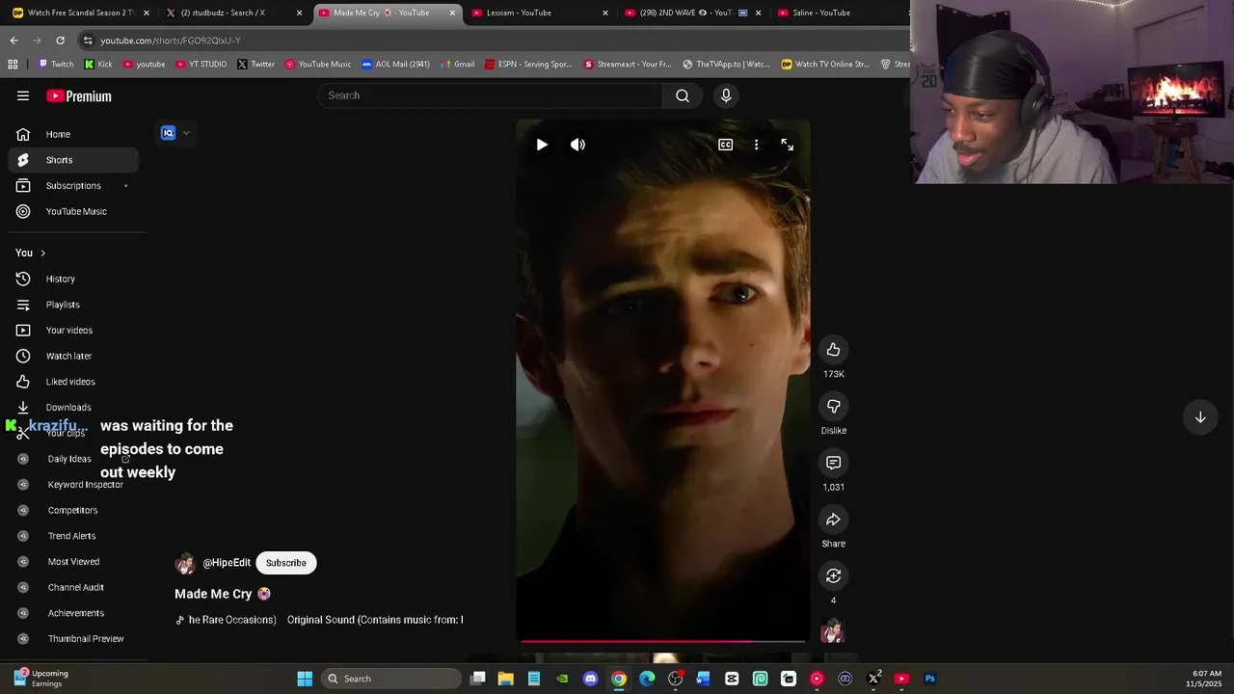The image size is (1234, 694).
Task: Go back in browser history
Action: point(13,40)
